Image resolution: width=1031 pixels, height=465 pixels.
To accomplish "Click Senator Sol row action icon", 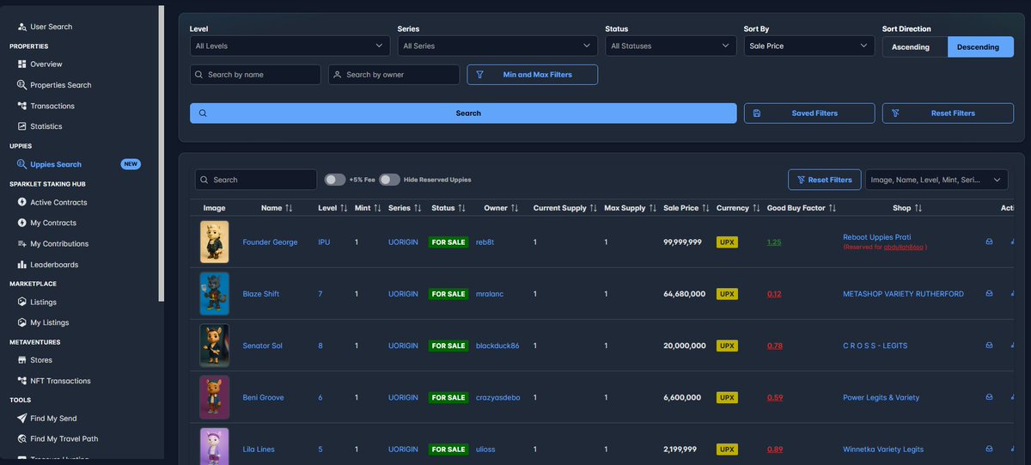I will coord(989,345).
